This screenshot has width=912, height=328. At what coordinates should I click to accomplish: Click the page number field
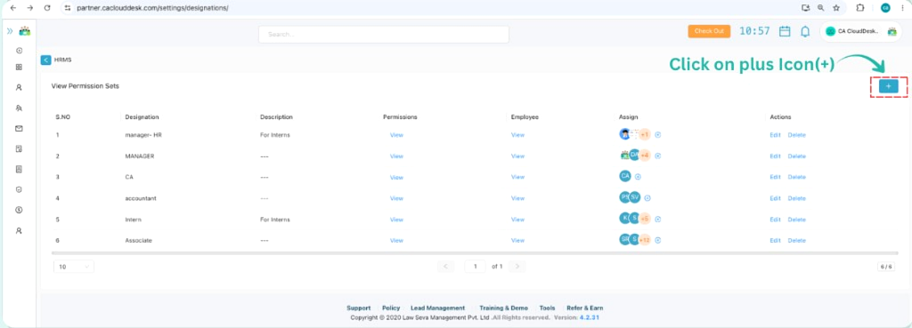[476, 267]
